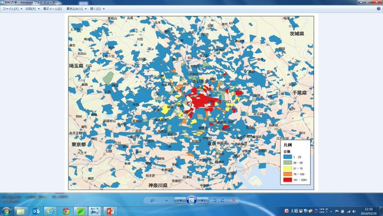Click 電子メール(E) to email the image
The width and height of the screenshot is (383, 216).
(x=52, y=9)
